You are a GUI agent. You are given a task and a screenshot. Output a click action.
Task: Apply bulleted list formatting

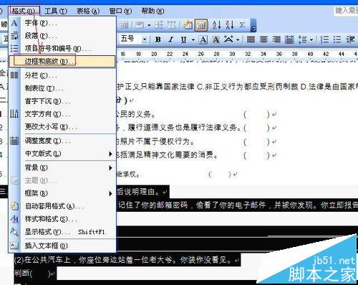pyautogui.click(x=337, y=39)
